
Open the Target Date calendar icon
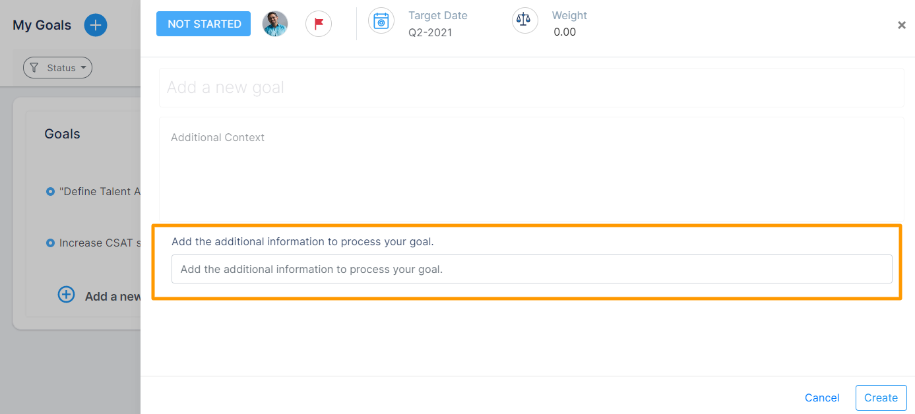point(381,20)
